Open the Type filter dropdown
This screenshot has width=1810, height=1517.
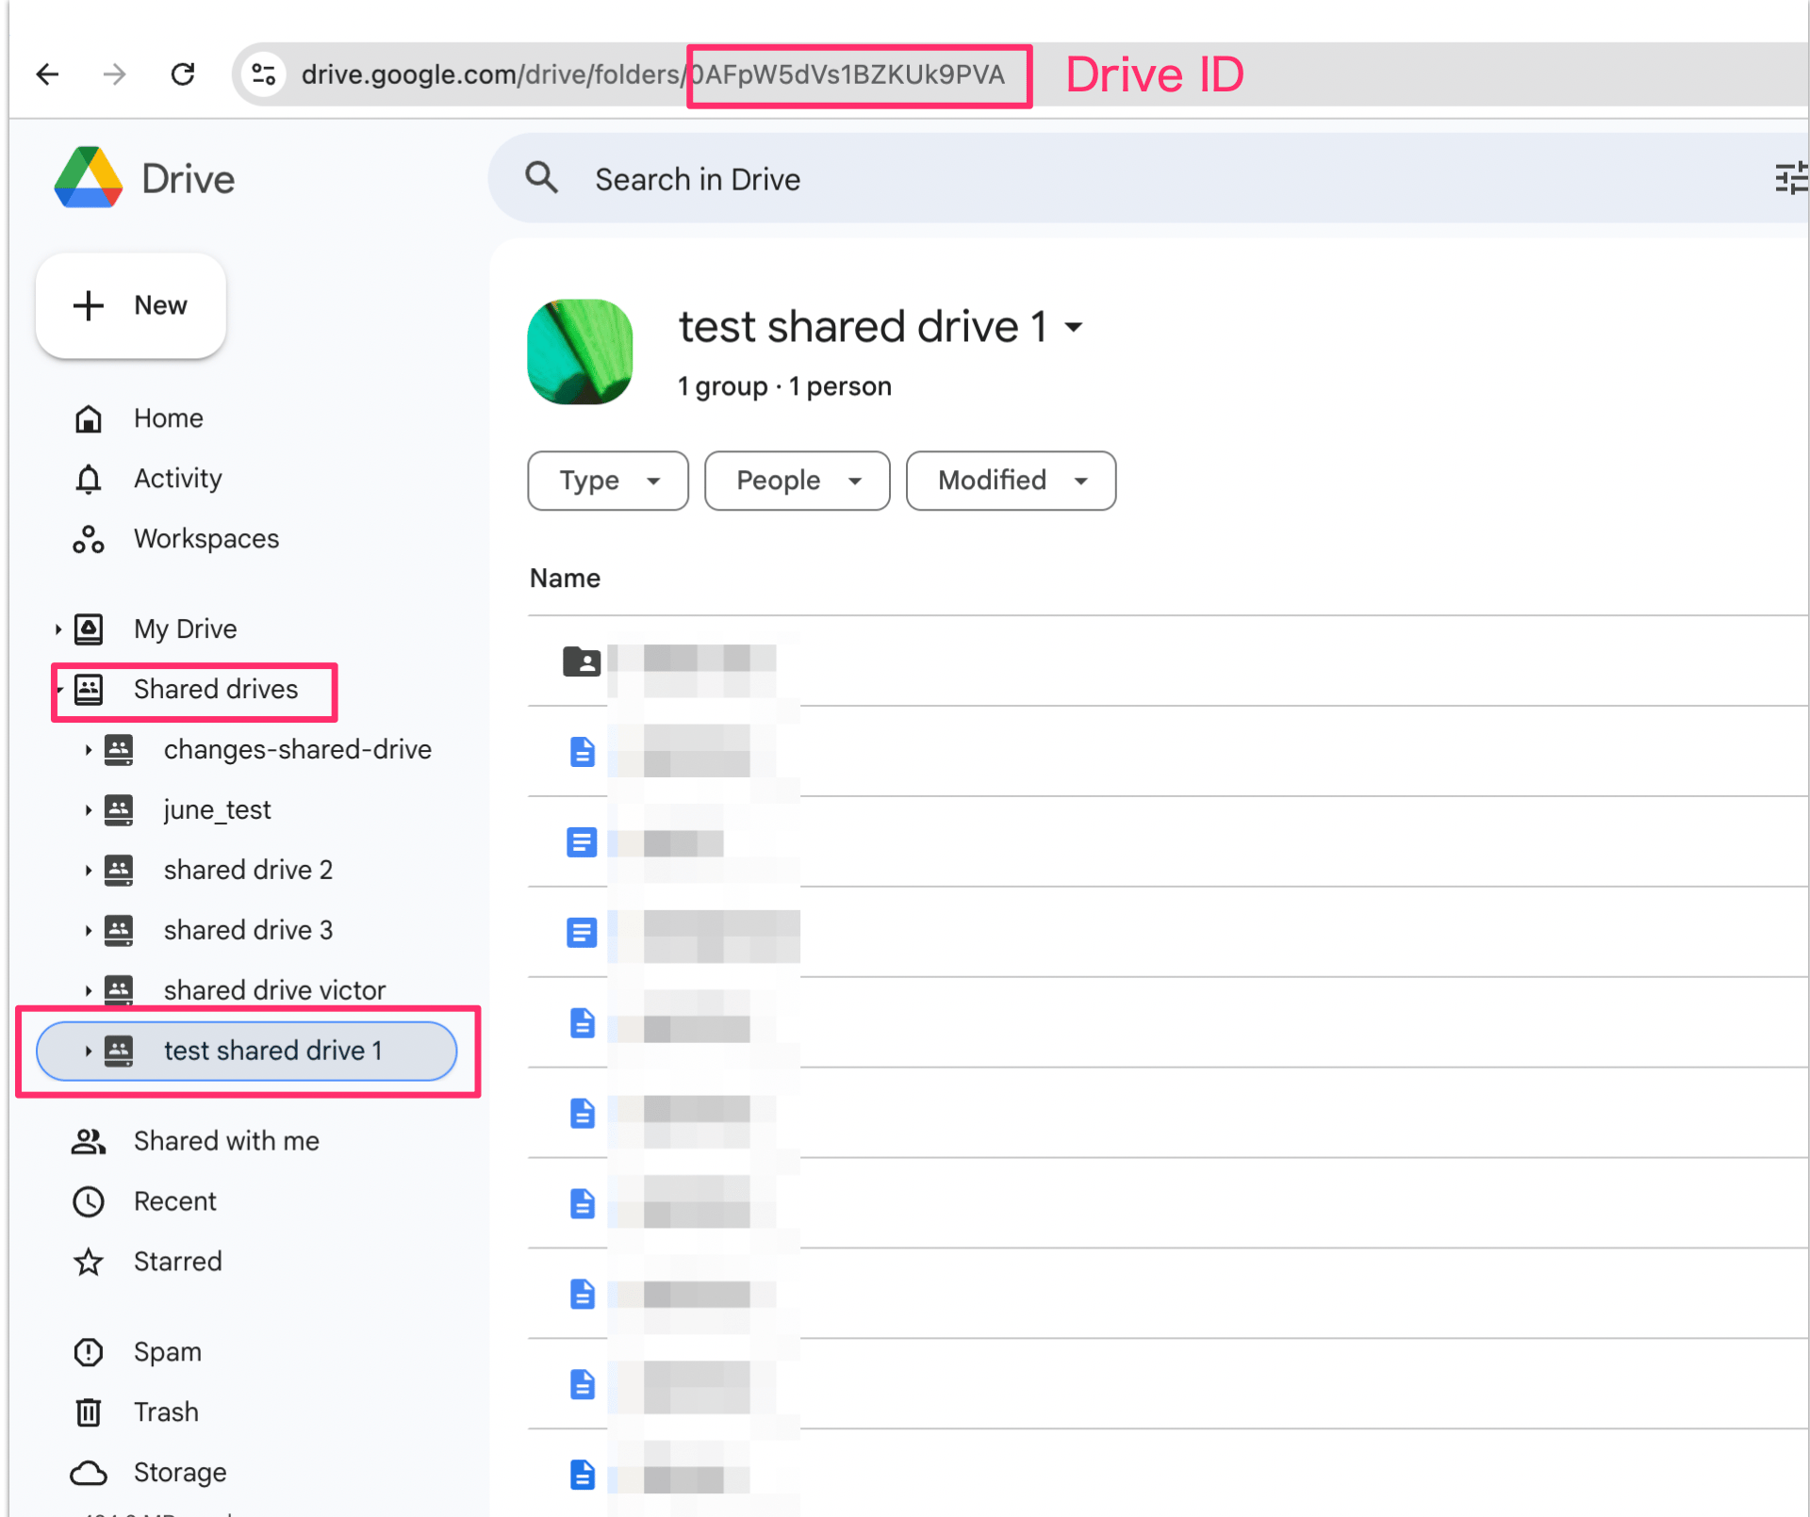[608, 481]
